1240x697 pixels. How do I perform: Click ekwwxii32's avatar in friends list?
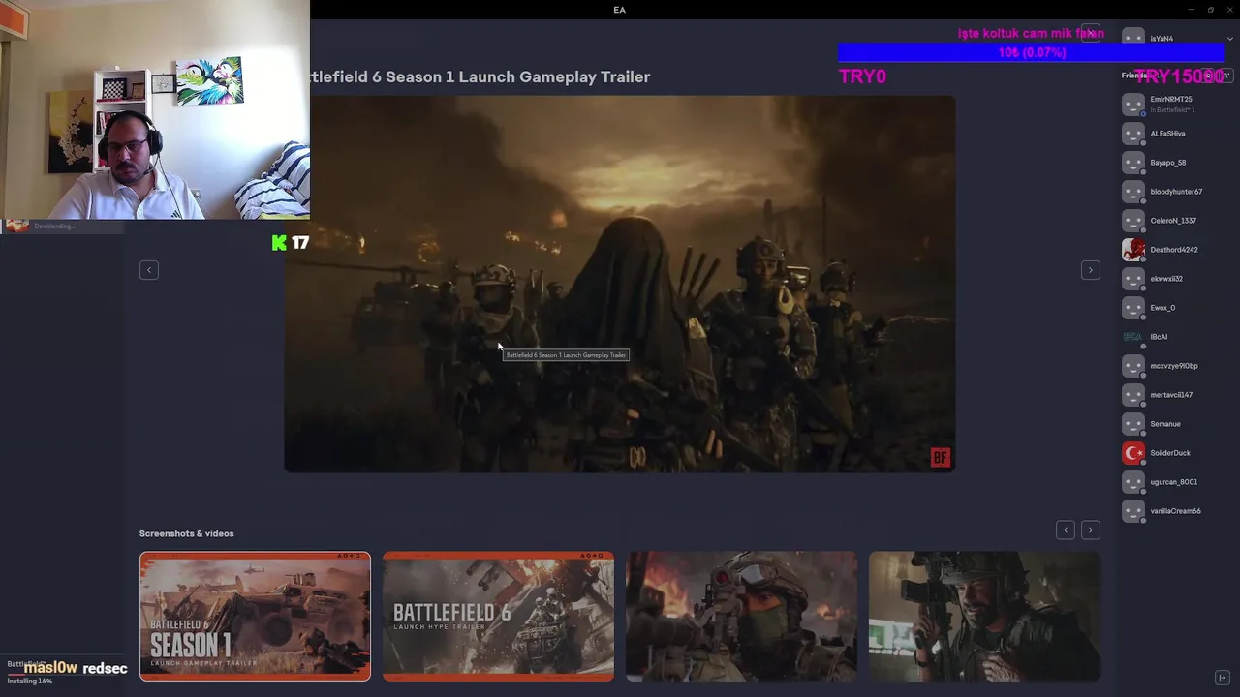coord(1132,279)
